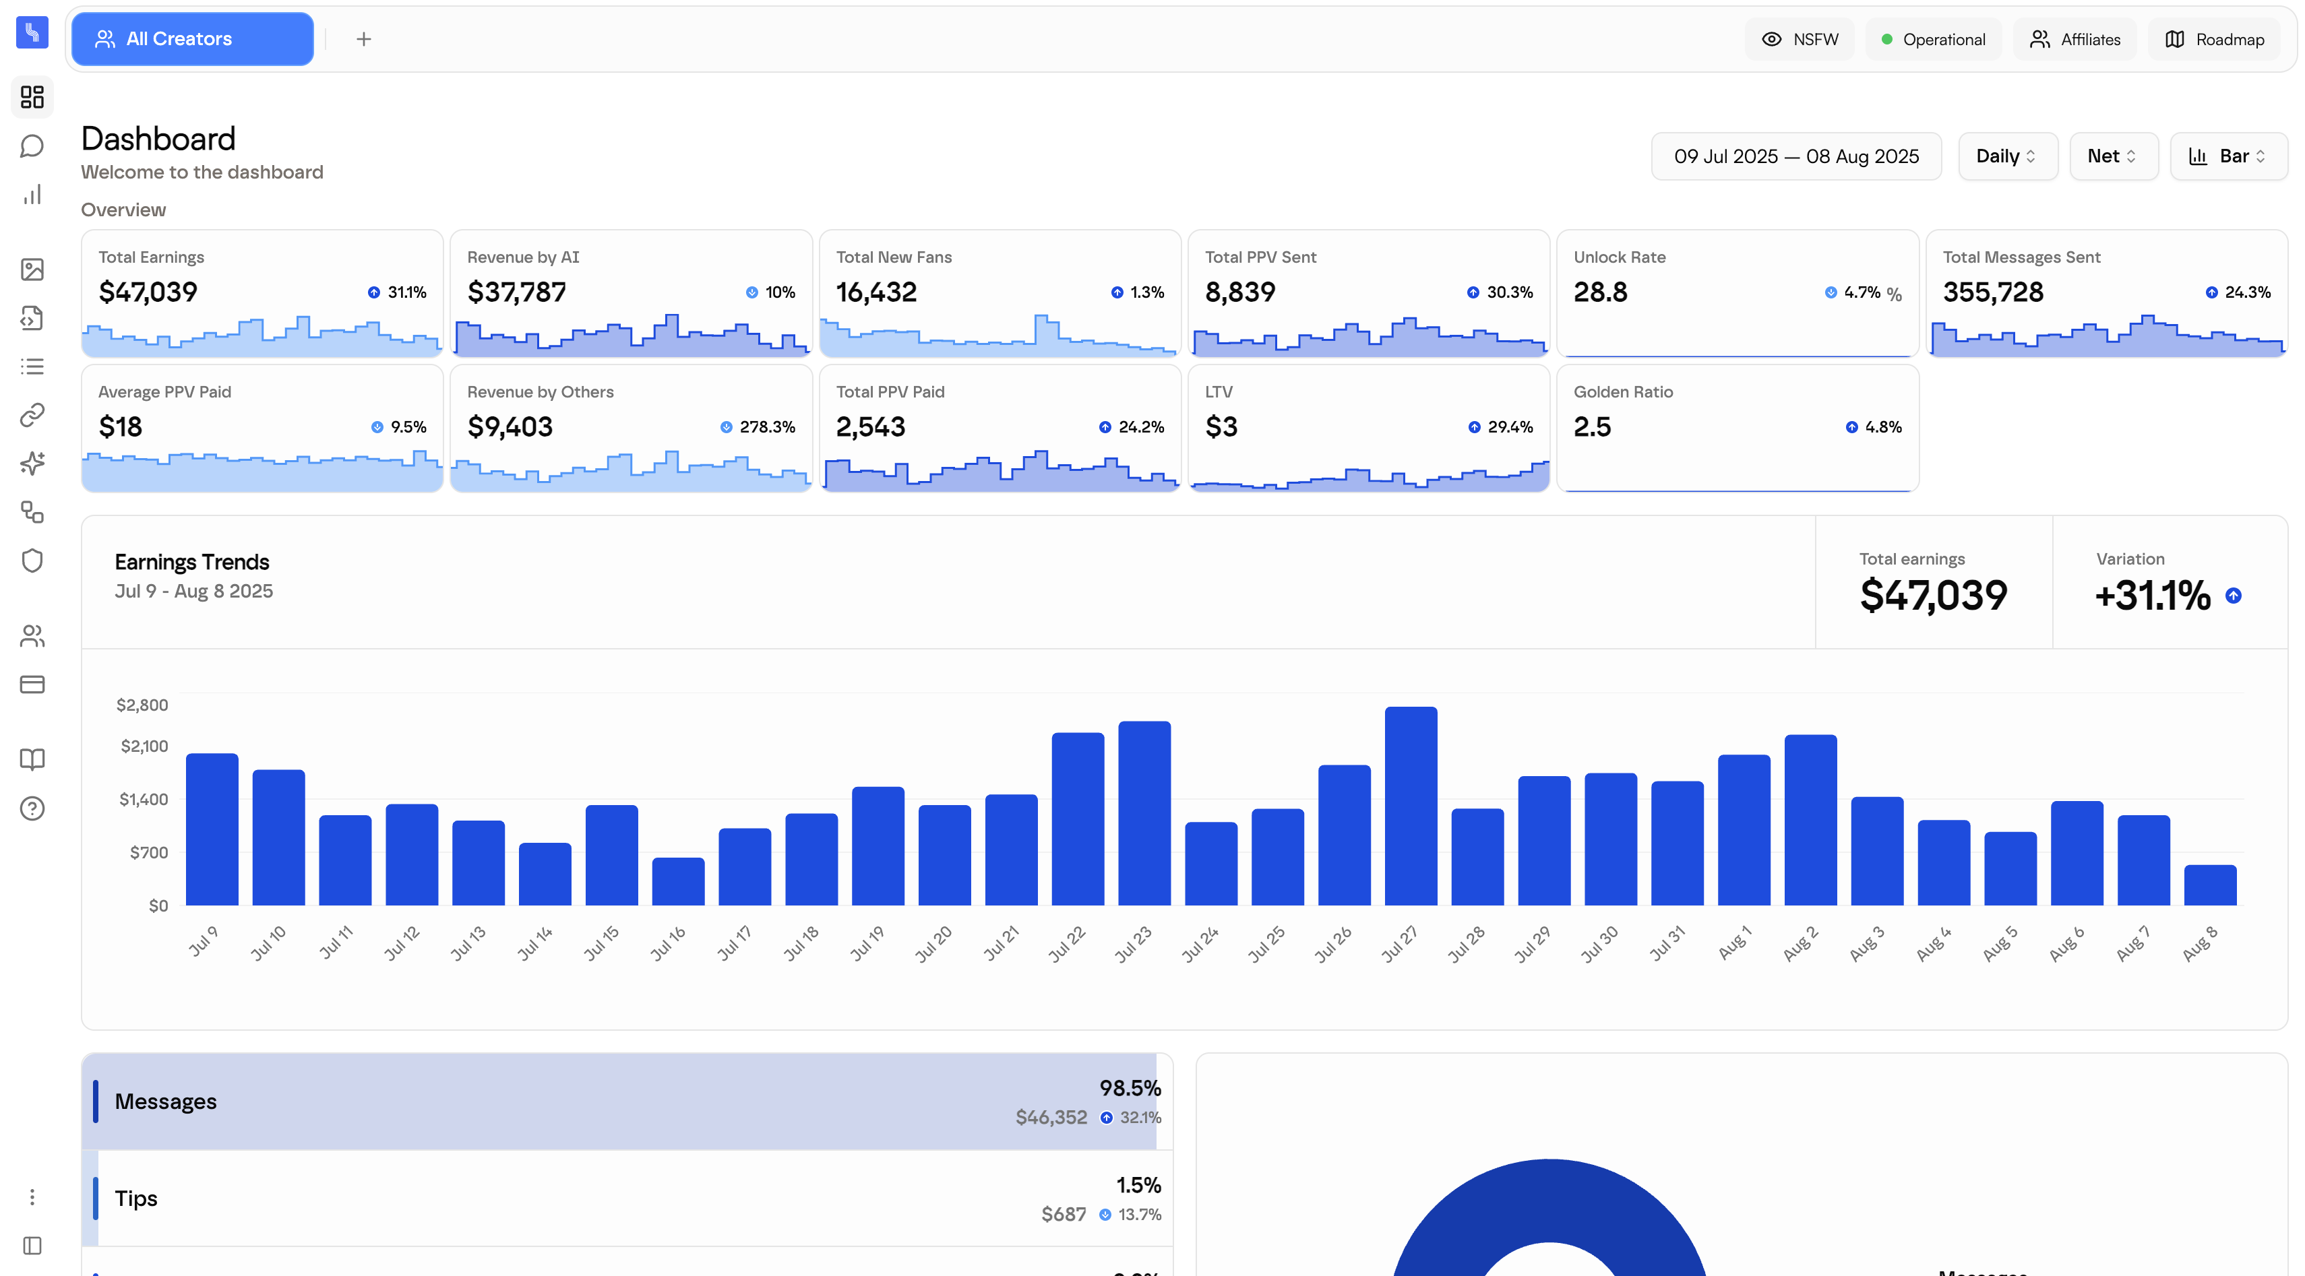Click the Operational status button
The height and width of the screenshot is (1276, 2305).
(x=1933, y=39)
